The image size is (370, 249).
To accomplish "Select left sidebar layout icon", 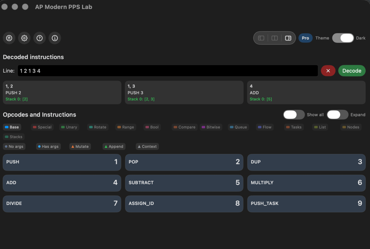I will (261, 38).
